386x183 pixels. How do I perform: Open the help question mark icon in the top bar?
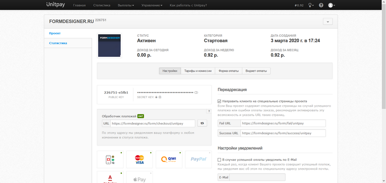point(321,5)
